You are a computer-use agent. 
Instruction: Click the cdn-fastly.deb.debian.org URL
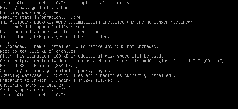coord(62,61)
